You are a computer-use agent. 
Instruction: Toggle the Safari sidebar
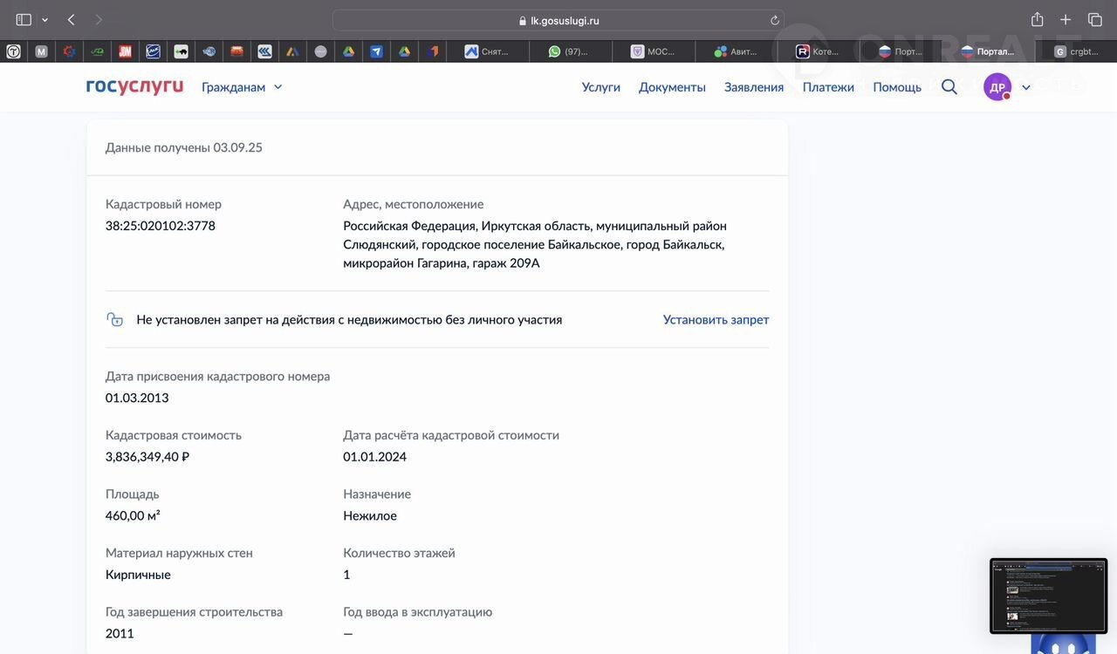[24, 20]
